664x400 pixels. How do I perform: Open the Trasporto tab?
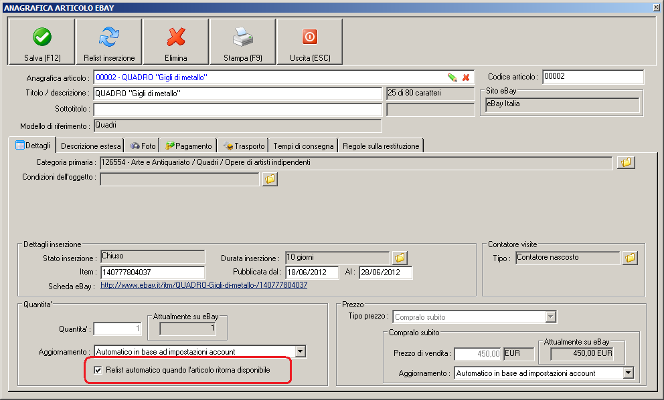pyautogui.click(x=244, y=146)
